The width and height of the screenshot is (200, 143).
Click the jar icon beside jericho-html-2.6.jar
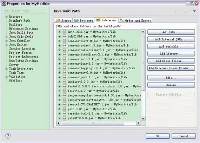point(65,113)
